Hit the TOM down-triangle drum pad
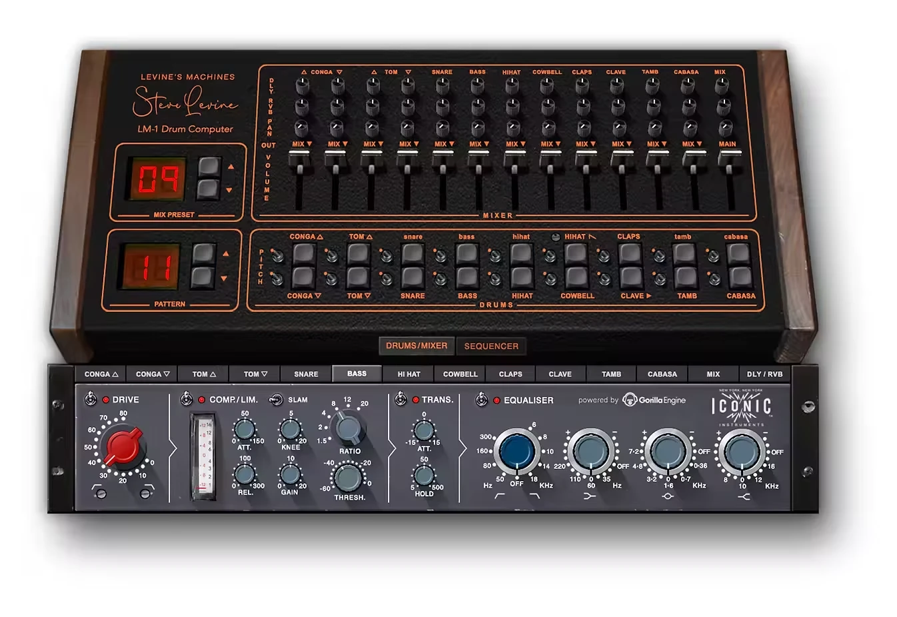897x617 pixels. coord(358,277)
